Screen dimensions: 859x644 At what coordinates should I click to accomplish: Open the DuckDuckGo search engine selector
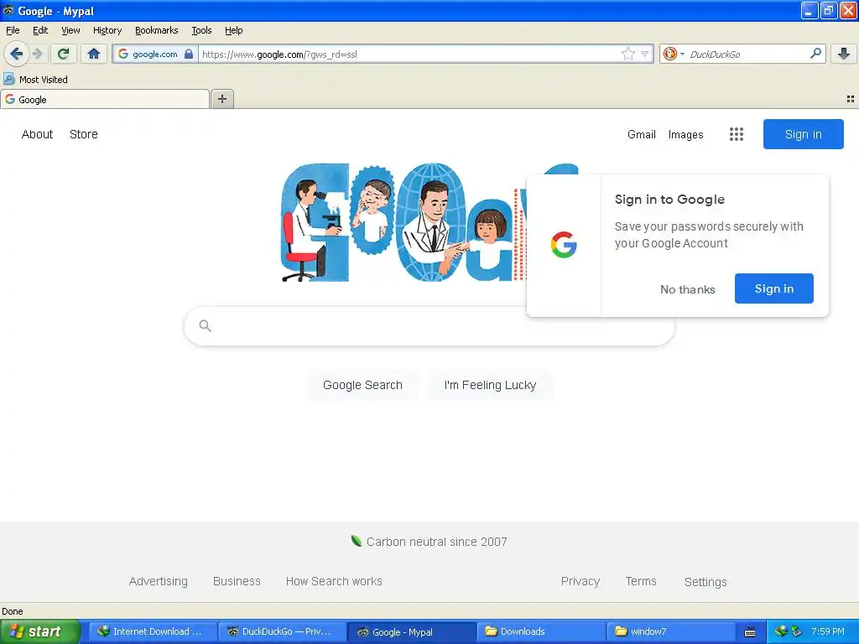pyautogui.click(x=674, y=54)
